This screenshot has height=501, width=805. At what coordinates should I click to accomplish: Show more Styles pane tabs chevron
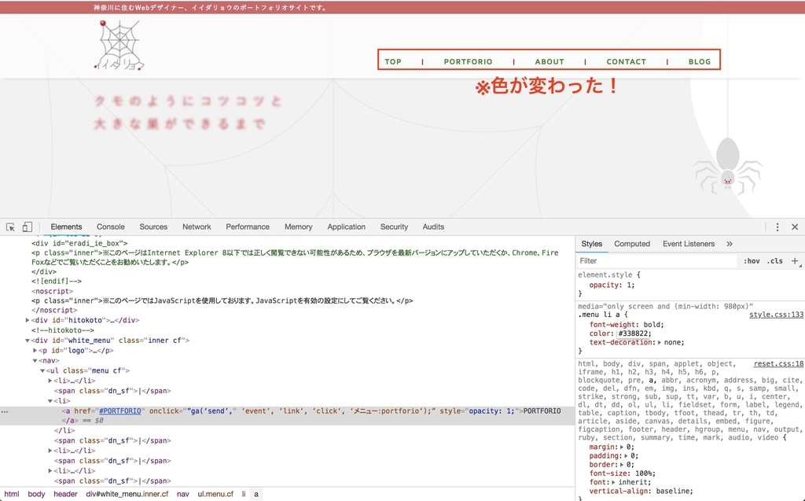(730, 244)
